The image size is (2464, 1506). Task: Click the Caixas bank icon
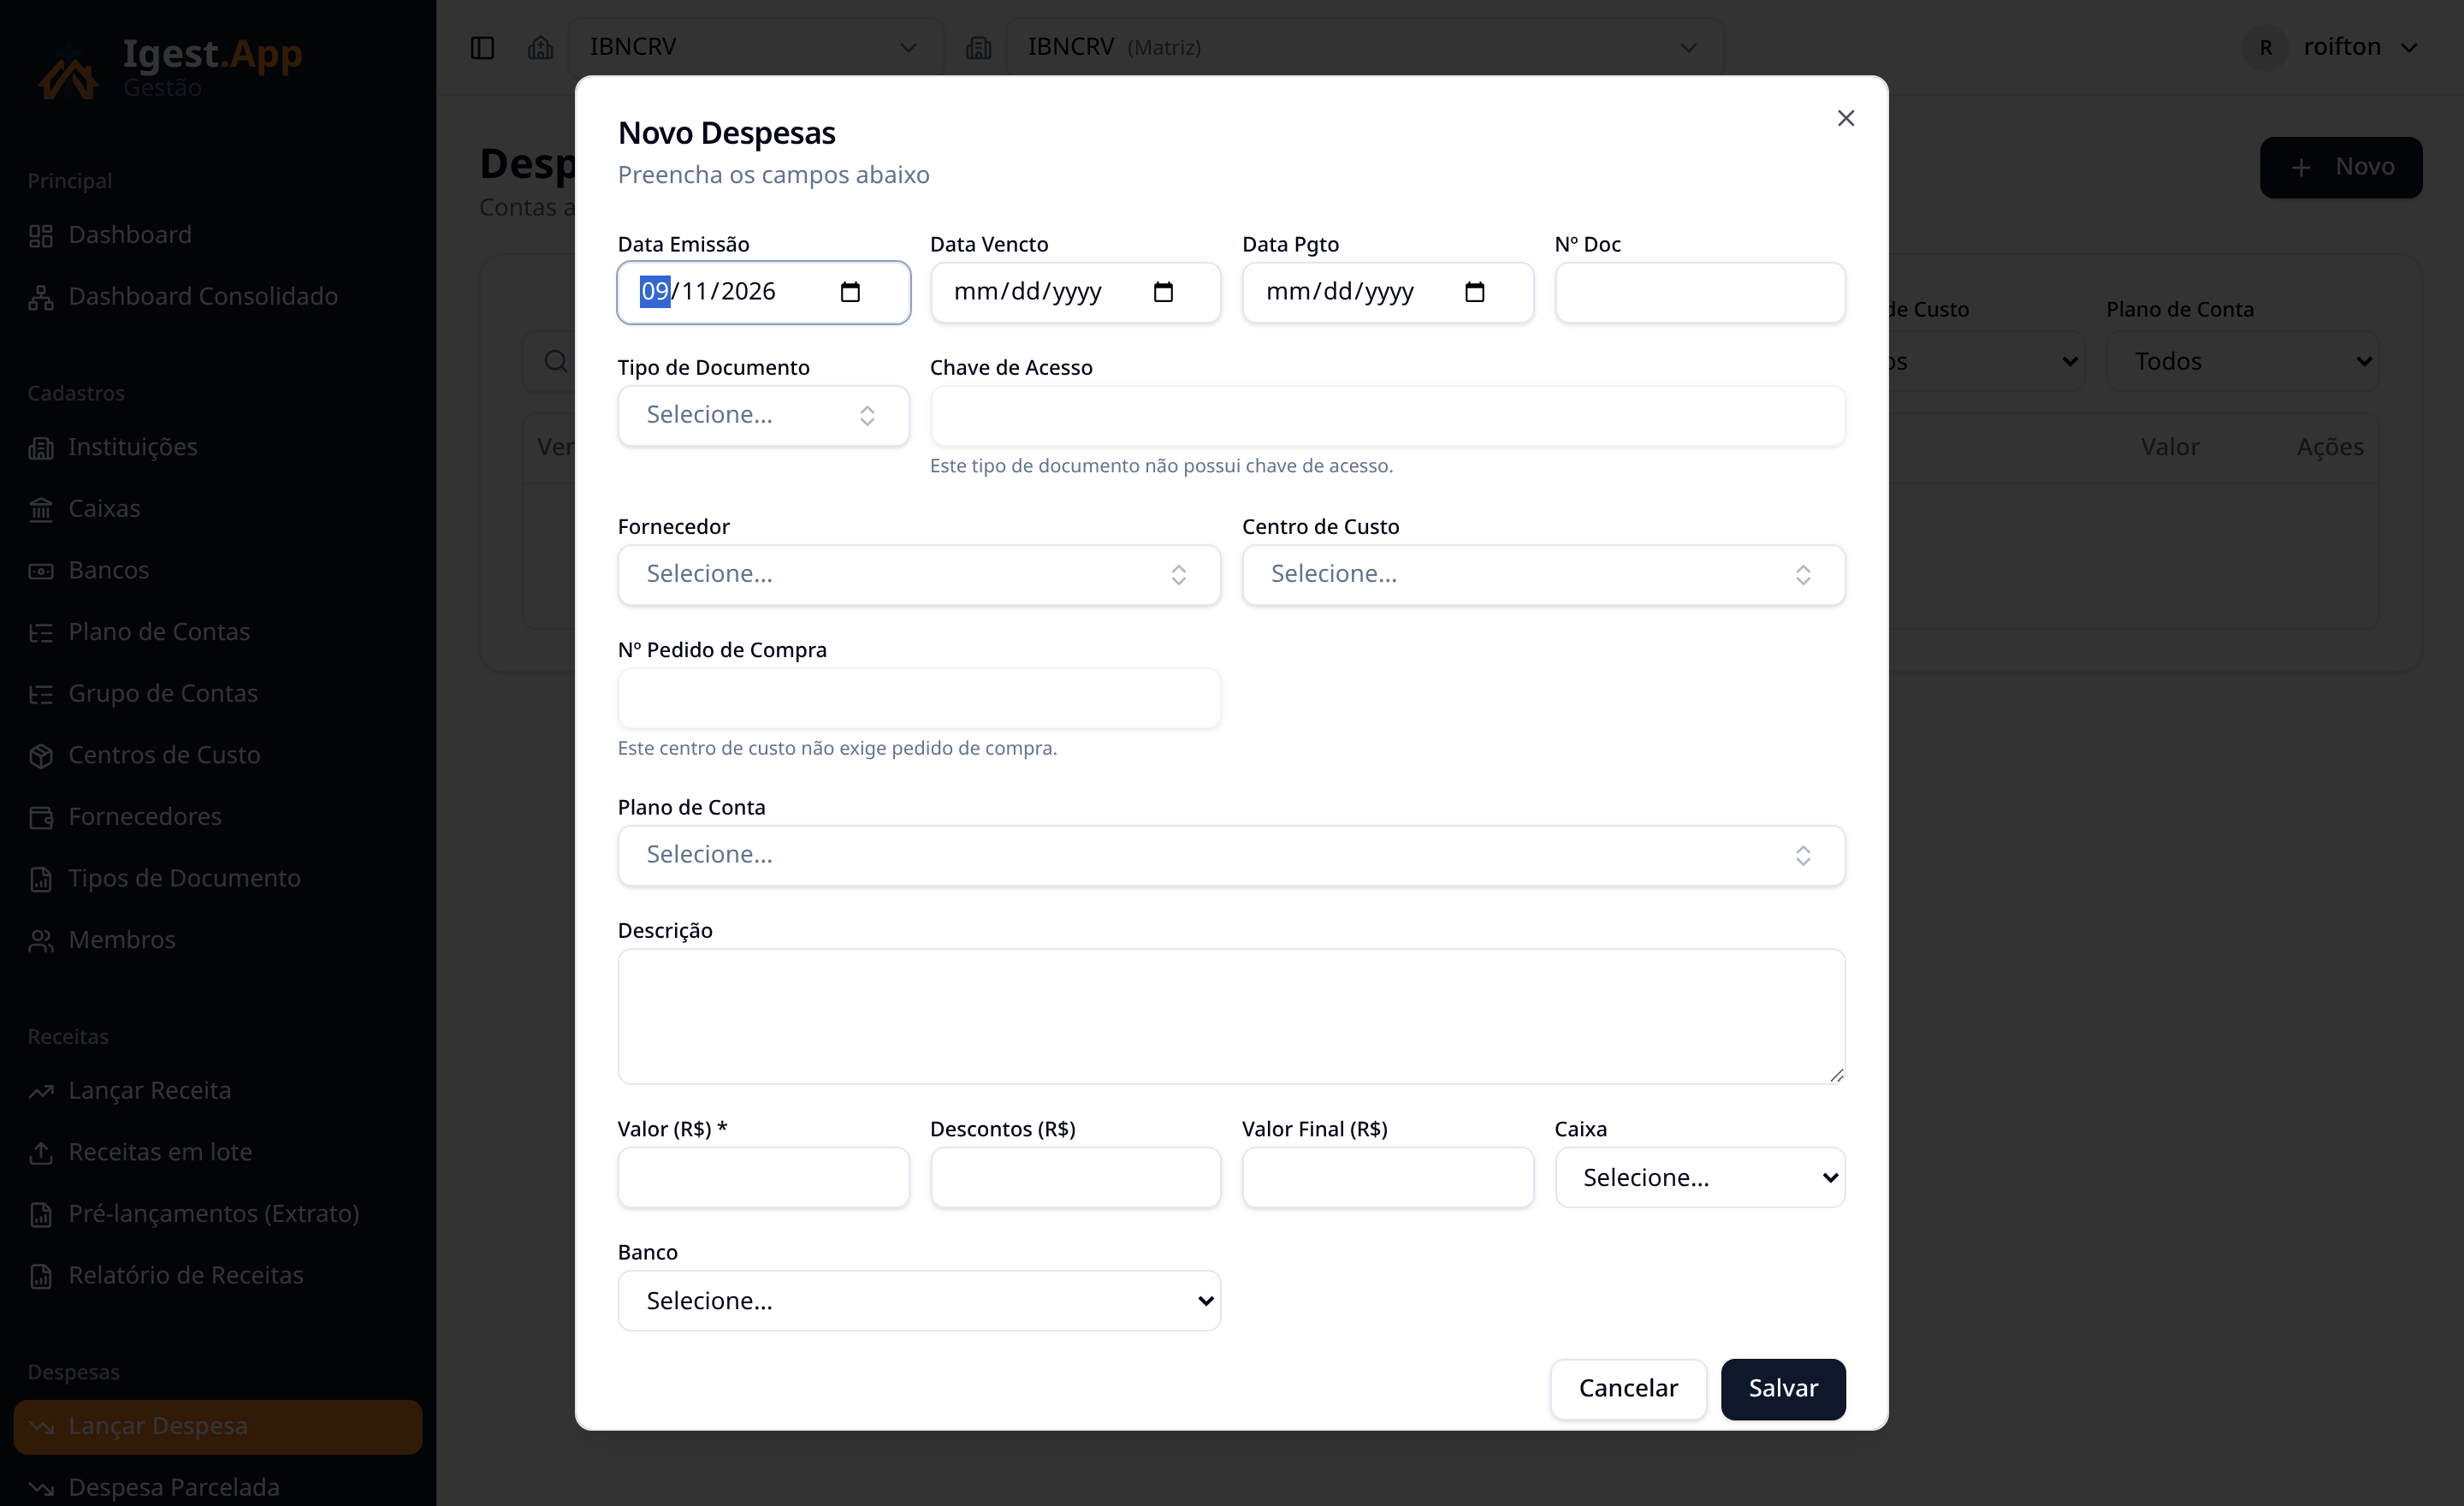coord(41,509)
